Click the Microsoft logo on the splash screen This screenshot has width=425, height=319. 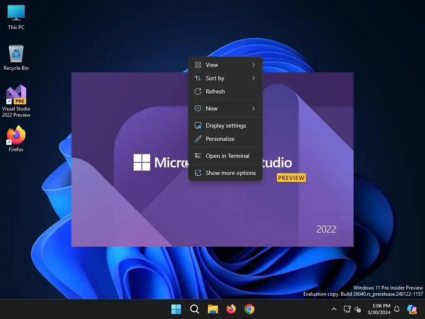click(x=142, y=162)
